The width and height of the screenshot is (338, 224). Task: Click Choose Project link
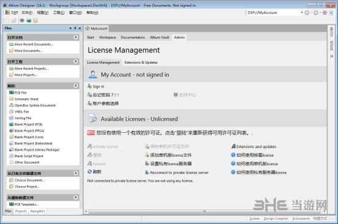[x=27, y=187]
